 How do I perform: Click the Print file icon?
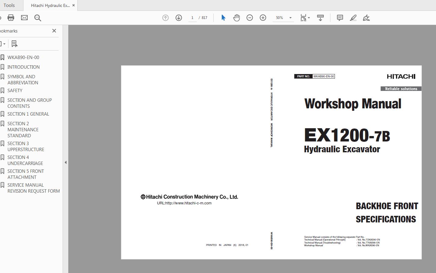pyautogui.click(x=11, y=18)
